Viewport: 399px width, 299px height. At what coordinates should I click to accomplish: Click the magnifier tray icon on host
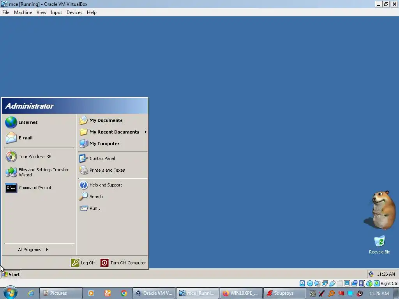331,294
